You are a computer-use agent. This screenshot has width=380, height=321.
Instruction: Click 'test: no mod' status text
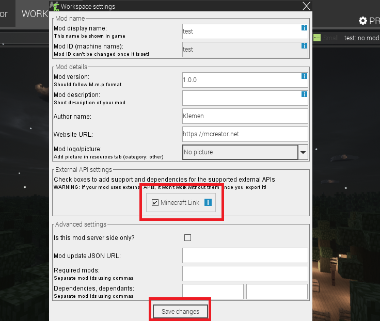361,38
